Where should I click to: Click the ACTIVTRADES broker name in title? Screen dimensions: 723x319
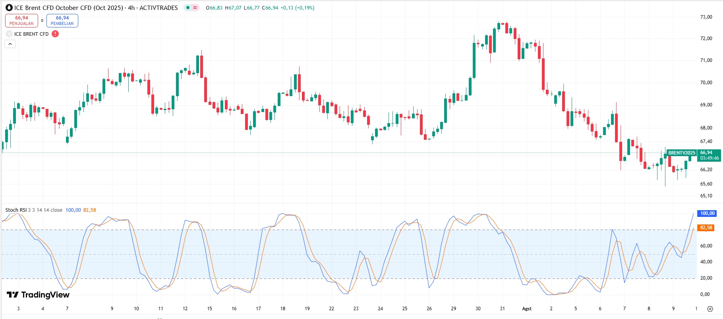159,8
